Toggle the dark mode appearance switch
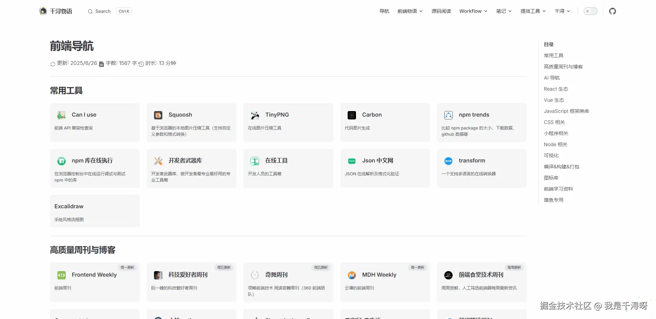Image resolution: width=656 pixels, height=319 pixels. [x=590, y=11]
